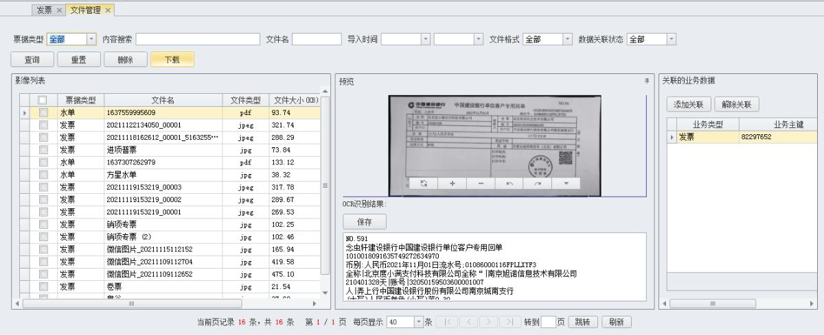Image resolution: width=824 pixels, height=335 pixels.
Task: Expand the 数据关联状态 dropdown
Action: tap(672, 40)
